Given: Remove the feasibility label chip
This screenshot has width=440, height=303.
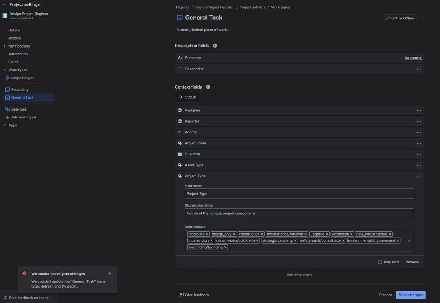Looking at the screenshot, I should click(207, 234).
